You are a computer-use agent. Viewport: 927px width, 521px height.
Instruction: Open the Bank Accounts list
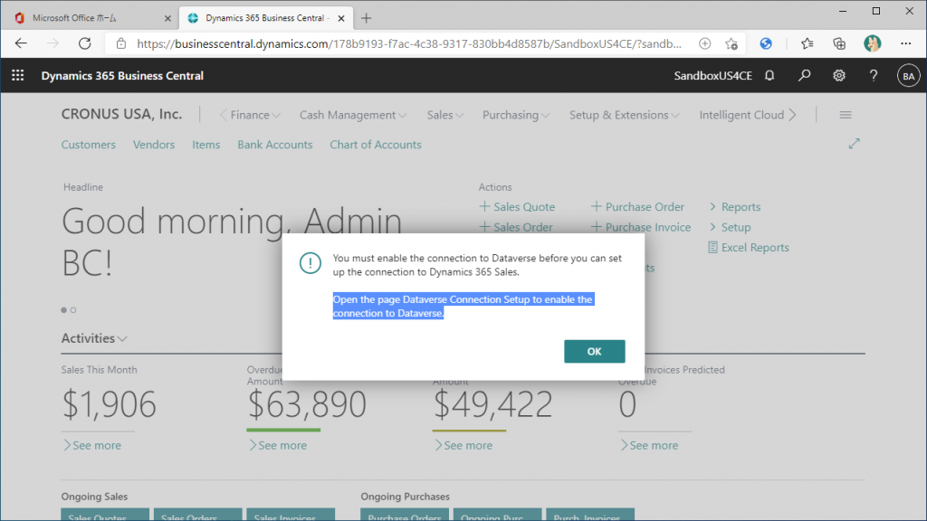[x=275, y=145]
